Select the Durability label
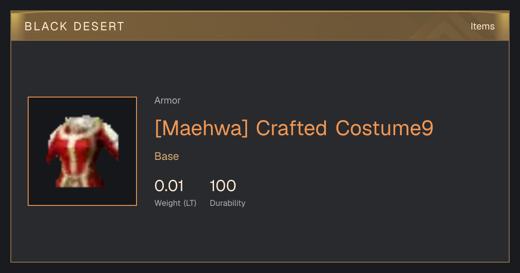This screenshot has height=273, width=520. tap(227, 203)
